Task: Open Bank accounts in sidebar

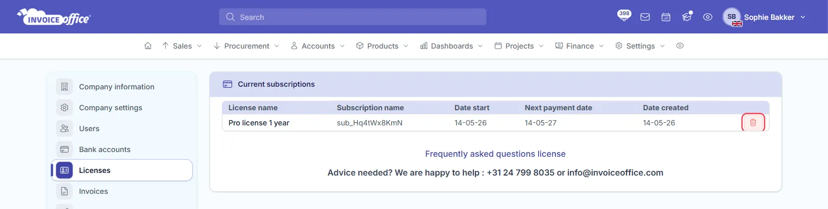Action: (122, 149)
